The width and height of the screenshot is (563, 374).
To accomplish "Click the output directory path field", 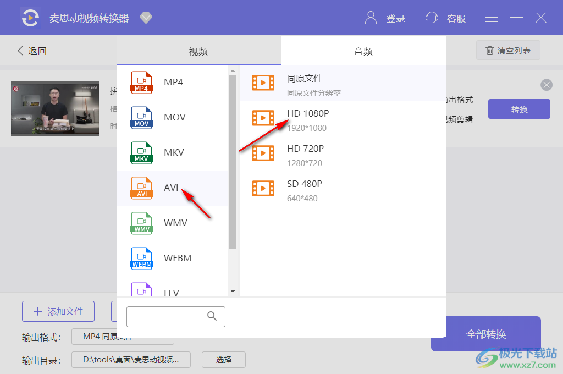I will (x=131, y=360).
